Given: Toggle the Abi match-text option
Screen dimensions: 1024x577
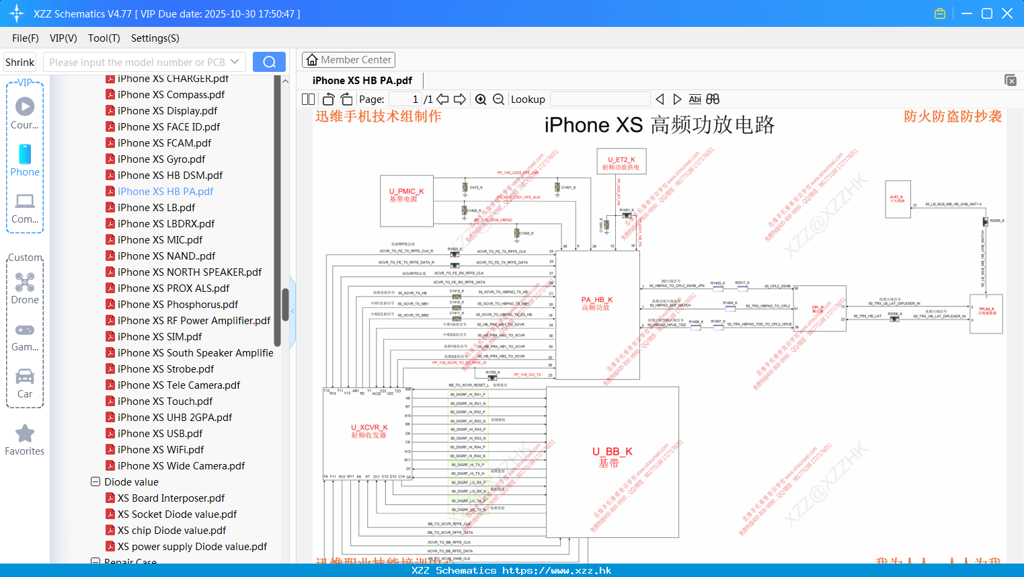Looking at the screenshot, I should tap(695, 99).
